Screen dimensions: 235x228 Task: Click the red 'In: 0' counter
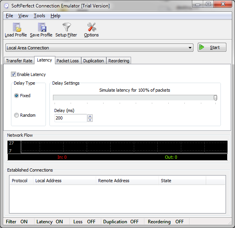click(x=62, y=157)
